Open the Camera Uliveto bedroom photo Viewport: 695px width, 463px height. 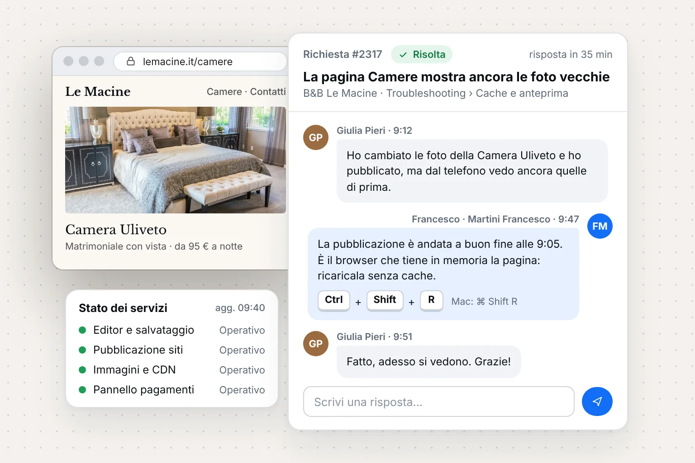pyautogui.click(x=176, y=160)
